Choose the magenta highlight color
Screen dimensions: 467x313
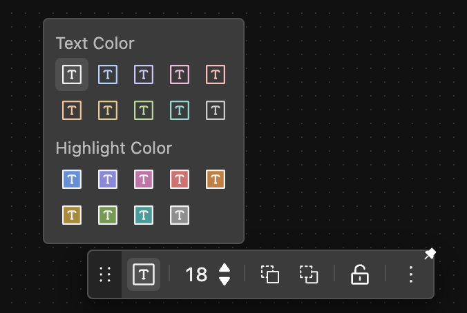pyautogui.click(x=144, y=179)
